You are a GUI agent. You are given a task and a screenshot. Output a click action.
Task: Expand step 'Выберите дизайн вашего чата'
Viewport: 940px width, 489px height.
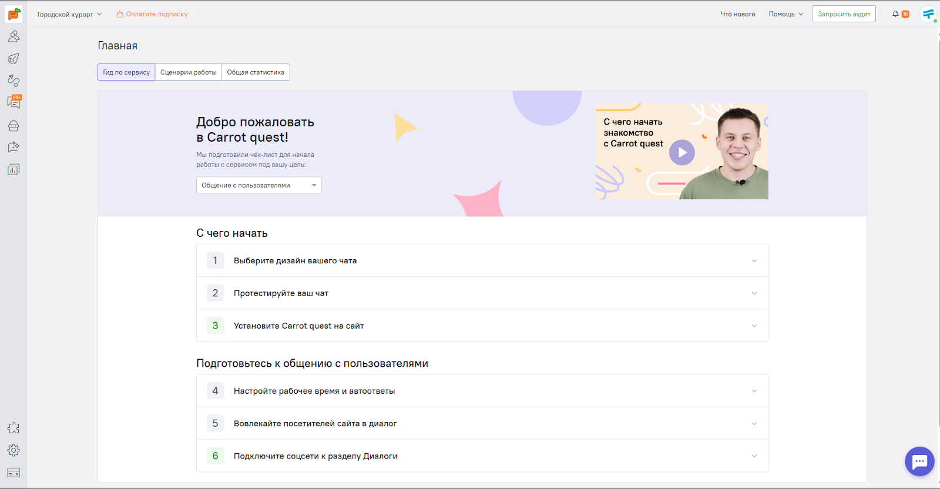click(x=482, y=260)
